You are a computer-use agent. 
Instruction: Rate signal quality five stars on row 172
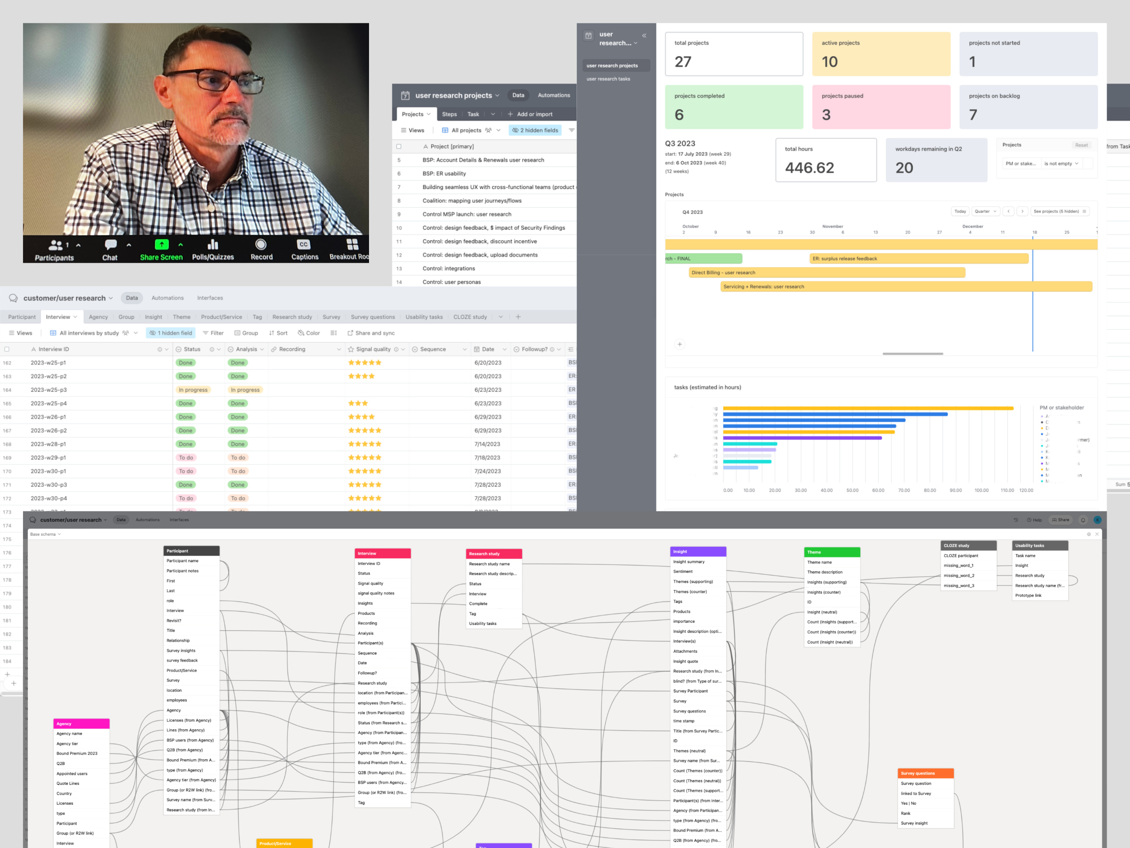click(379, 498)
